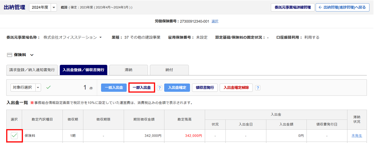Click the 領収書発行 button
The height and width of the screenshot is (143, 374).
pos(205,88)
